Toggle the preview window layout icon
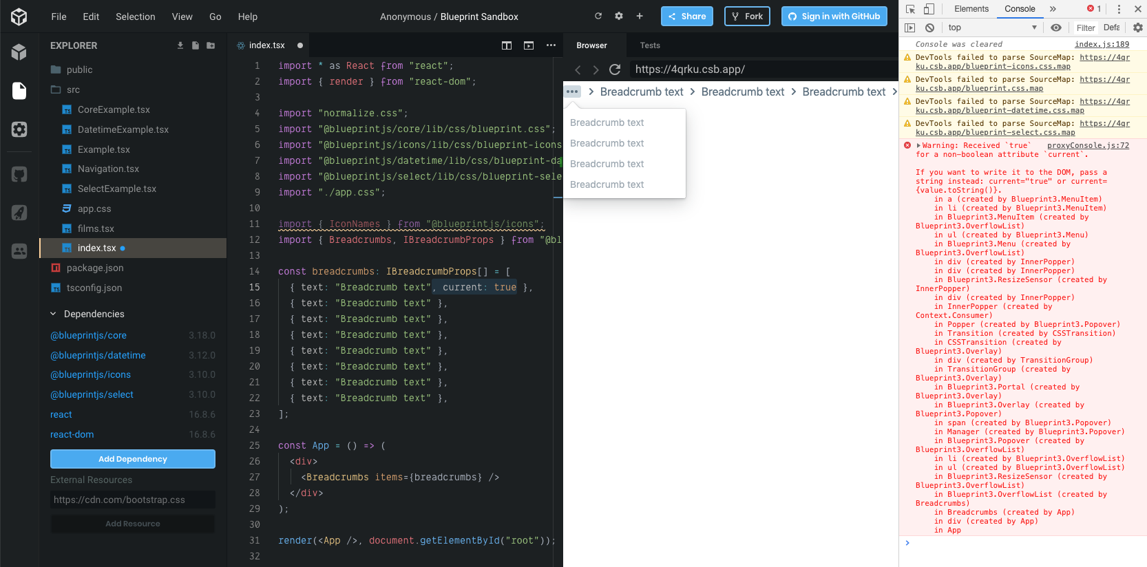The width and height of the screenshot is (1147, 567). click(x=529, y=45)
